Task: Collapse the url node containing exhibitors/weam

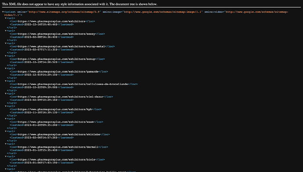Action: 6,119
